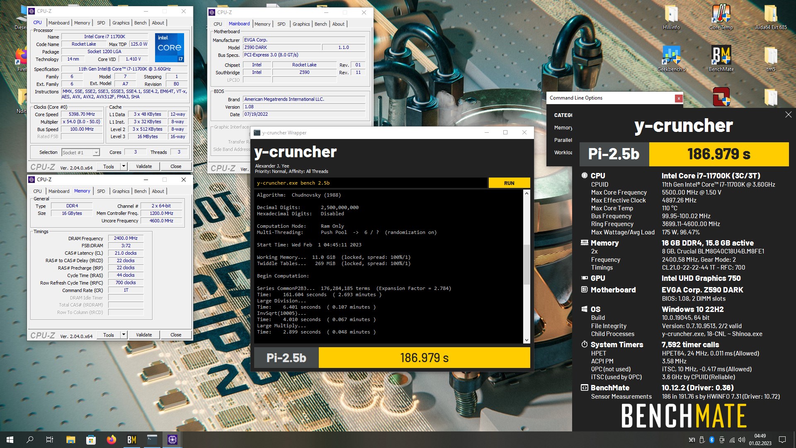The image size is (796, 448).
Task: Open taskbar Search magnifier
Action: pyautogui.click(x=30, y=440)
